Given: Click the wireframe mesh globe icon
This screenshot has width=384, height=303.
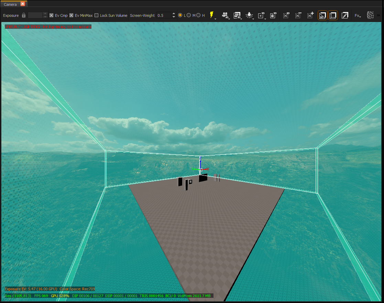Looking at the screenshot, I should tap(370, 15).
